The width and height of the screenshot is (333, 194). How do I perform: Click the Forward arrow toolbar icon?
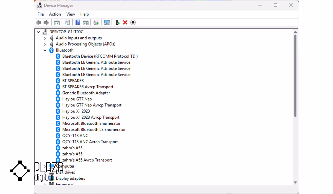click(46, 22)
